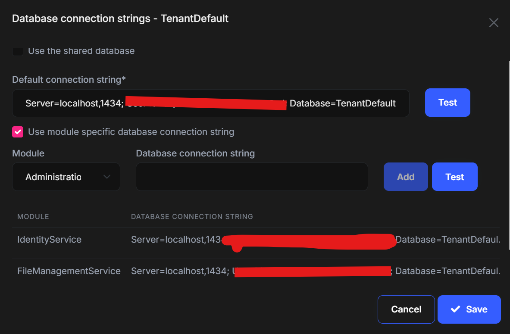Enable Use the shared database checkbox
This screenshot has height=334, width=510.
18,51
